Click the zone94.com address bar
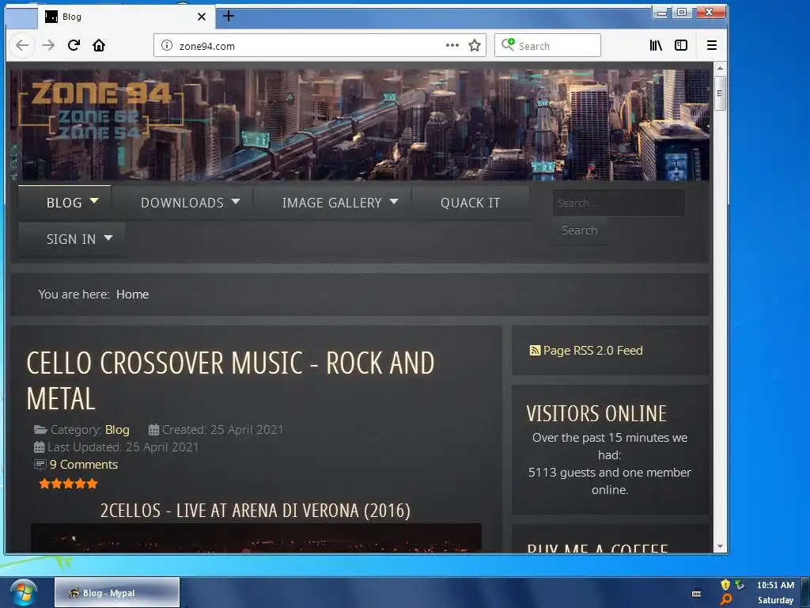 pyautogui.click(x=310, y=45)
